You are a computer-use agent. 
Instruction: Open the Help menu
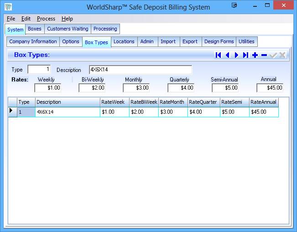(x=67, y=19)
